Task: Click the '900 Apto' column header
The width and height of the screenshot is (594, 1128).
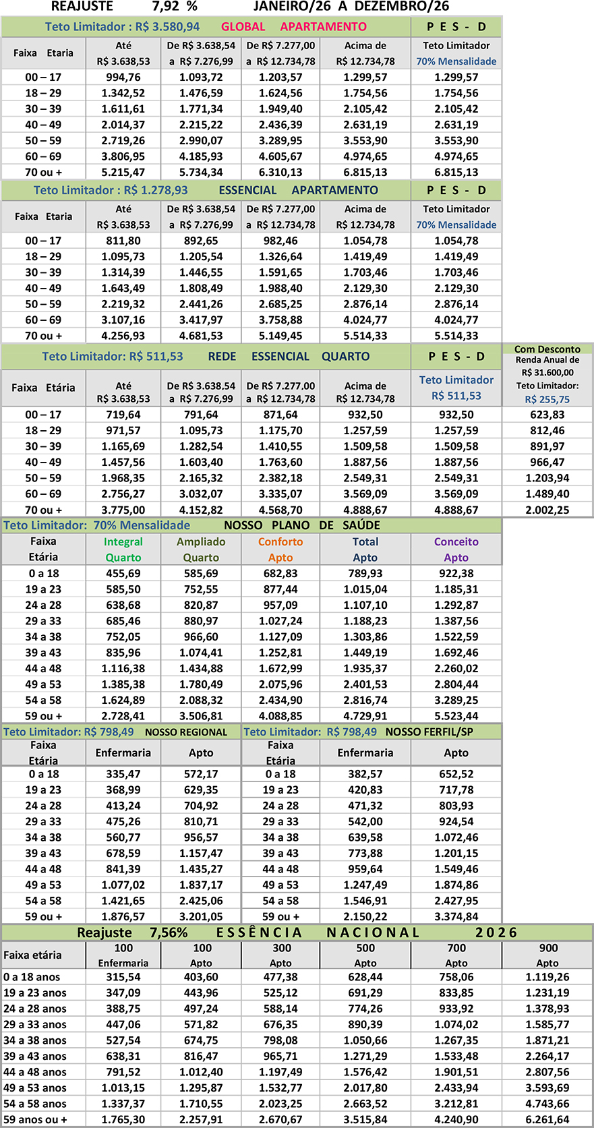Action: pos(547,955)
